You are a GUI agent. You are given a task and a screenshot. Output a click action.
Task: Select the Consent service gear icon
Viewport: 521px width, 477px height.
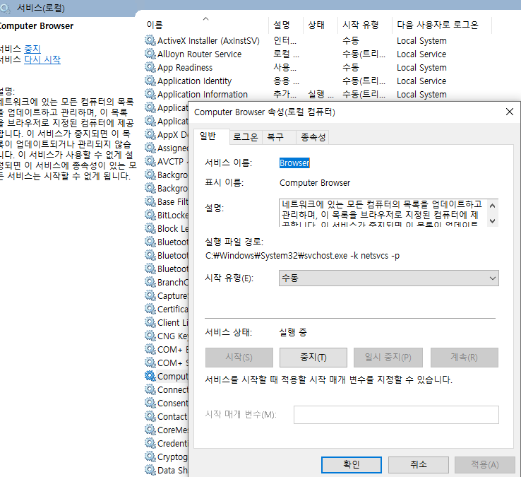click(150, 403)
